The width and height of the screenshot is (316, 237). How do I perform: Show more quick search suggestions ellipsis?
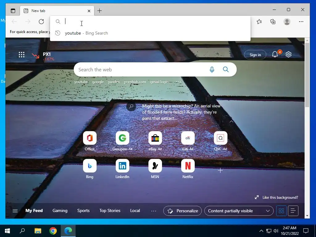coord(178,82)
